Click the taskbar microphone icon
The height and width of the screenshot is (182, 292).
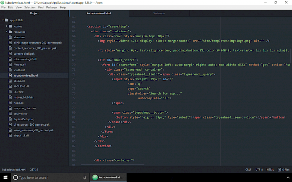pos(85,178)
